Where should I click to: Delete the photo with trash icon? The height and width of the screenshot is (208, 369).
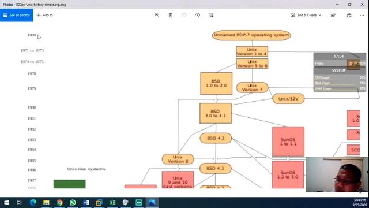171,15
